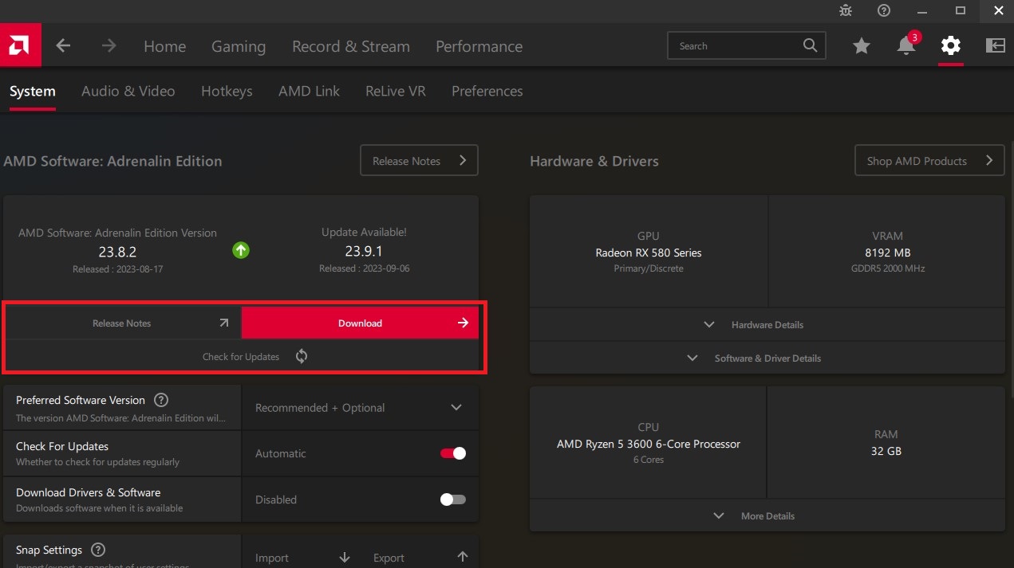Click the AMD logo icon
The image size is (1014, 568).
21,45
